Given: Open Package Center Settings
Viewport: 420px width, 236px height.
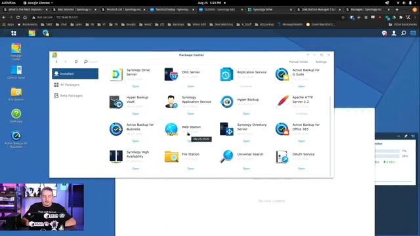Looking at the screenshot, I should tap(321, 62).
